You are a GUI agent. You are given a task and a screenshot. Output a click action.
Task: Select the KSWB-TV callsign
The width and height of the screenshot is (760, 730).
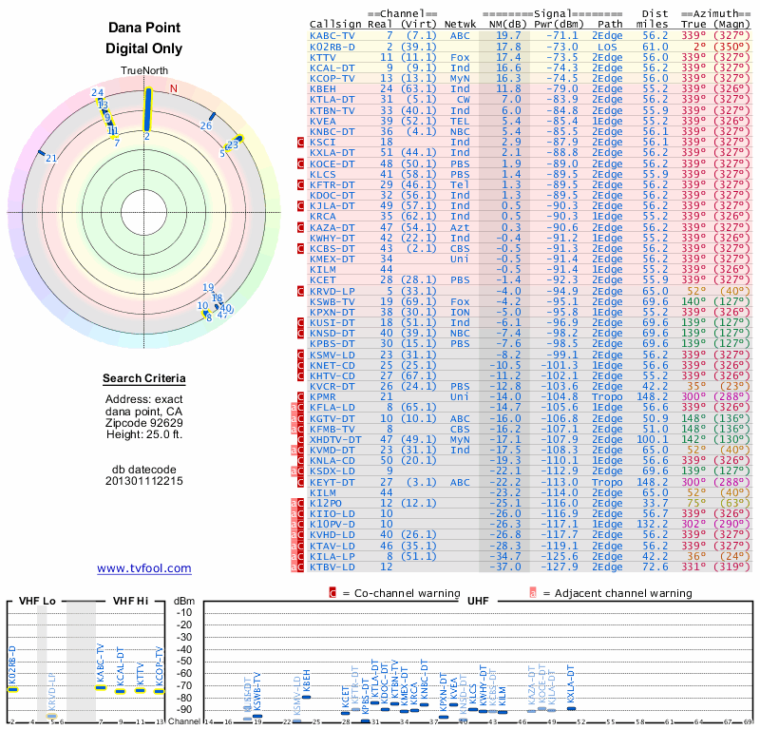click(332, 301)
